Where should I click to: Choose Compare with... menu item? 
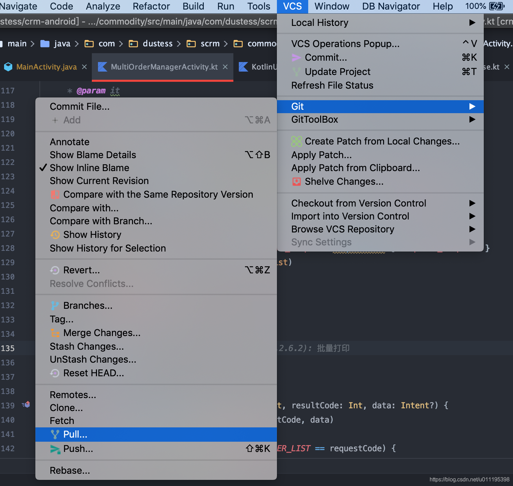(x=156, y=208)
